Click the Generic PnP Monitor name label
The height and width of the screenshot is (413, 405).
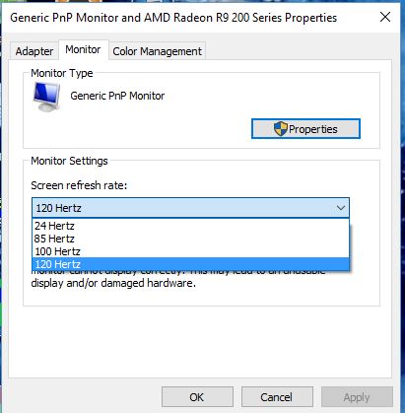[117, 96]
